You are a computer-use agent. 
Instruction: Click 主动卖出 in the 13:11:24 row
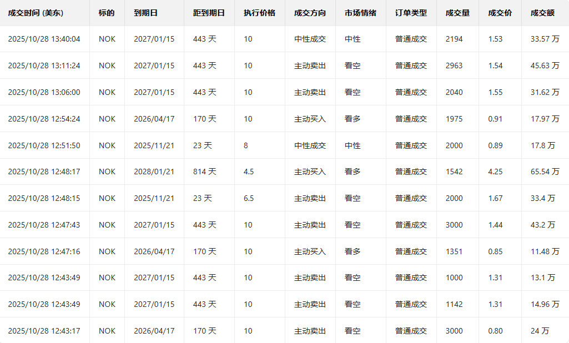310,65
